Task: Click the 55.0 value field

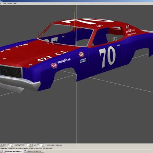Action: pyautogui.click(x=39, y=145)
